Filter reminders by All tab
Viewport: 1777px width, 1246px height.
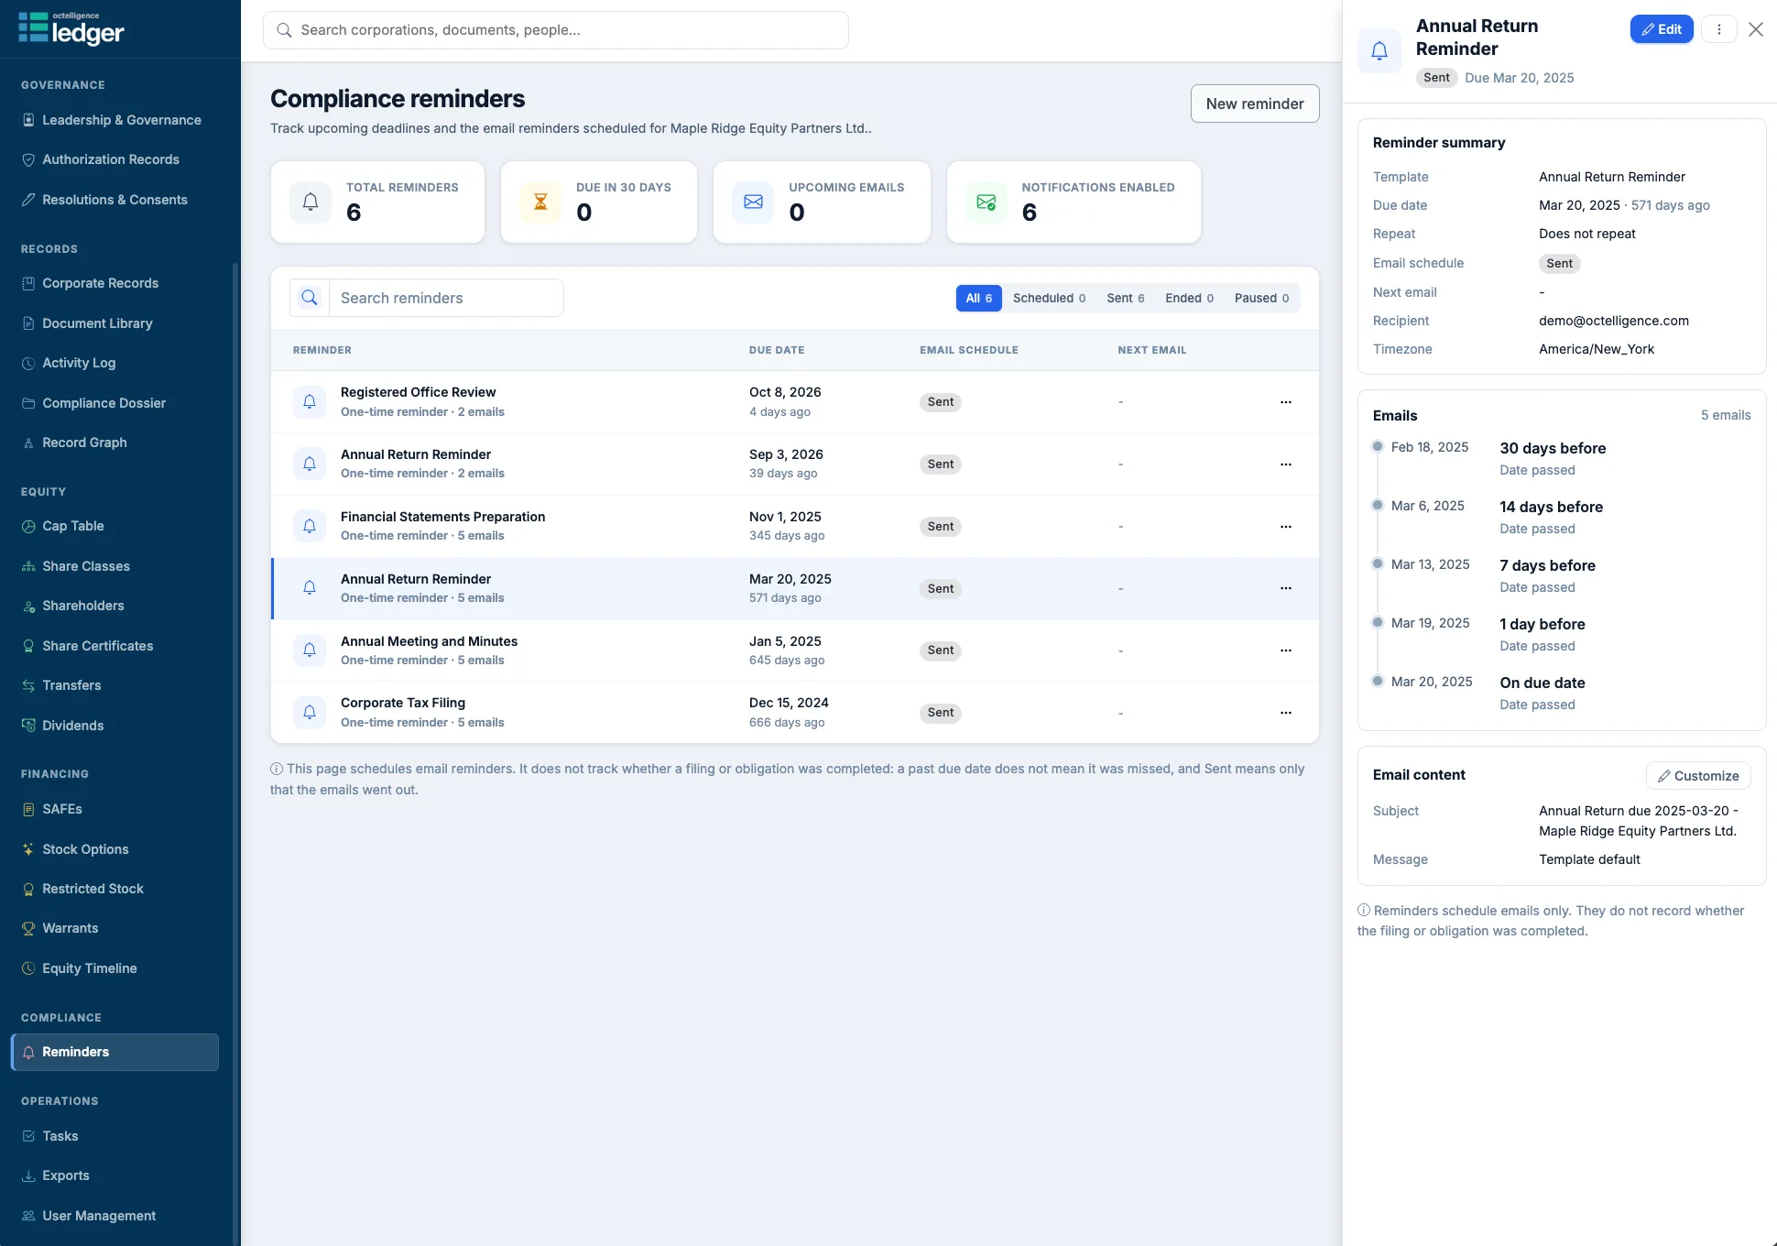pyautogui.click(x=979, y=298)
